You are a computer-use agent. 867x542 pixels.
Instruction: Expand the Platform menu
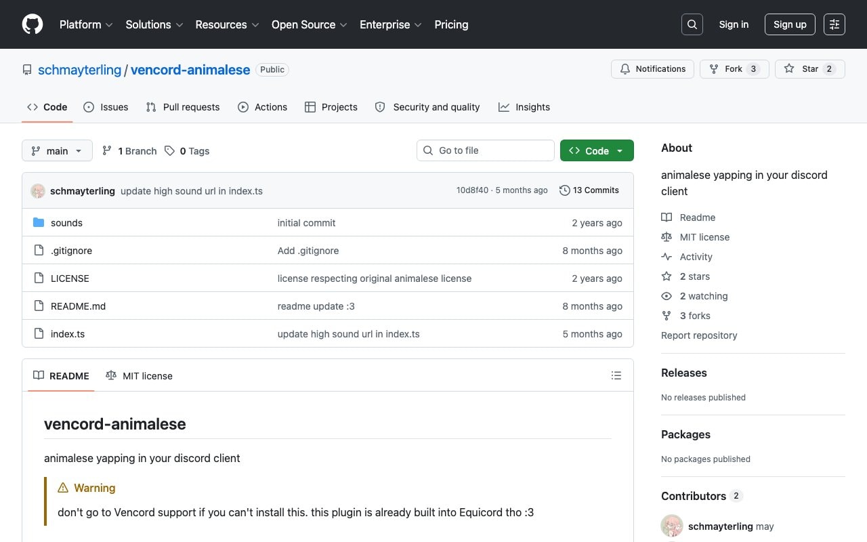pyautogui.click(x=86, y=24)
